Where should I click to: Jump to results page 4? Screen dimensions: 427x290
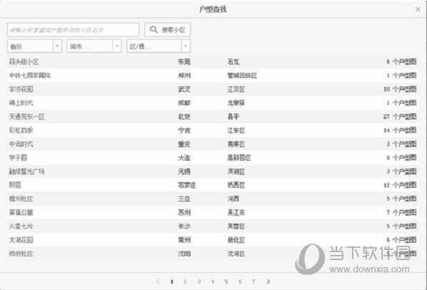coord(213,281)
